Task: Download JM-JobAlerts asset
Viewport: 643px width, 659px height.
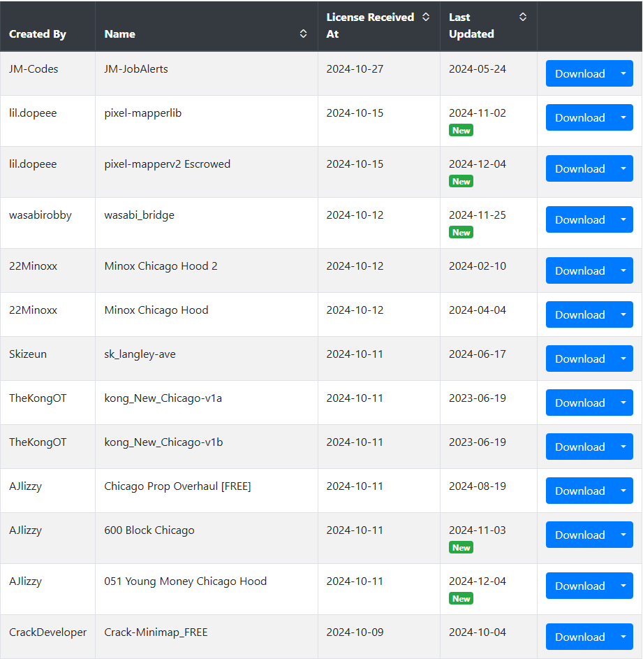Action: click(580, 73)
